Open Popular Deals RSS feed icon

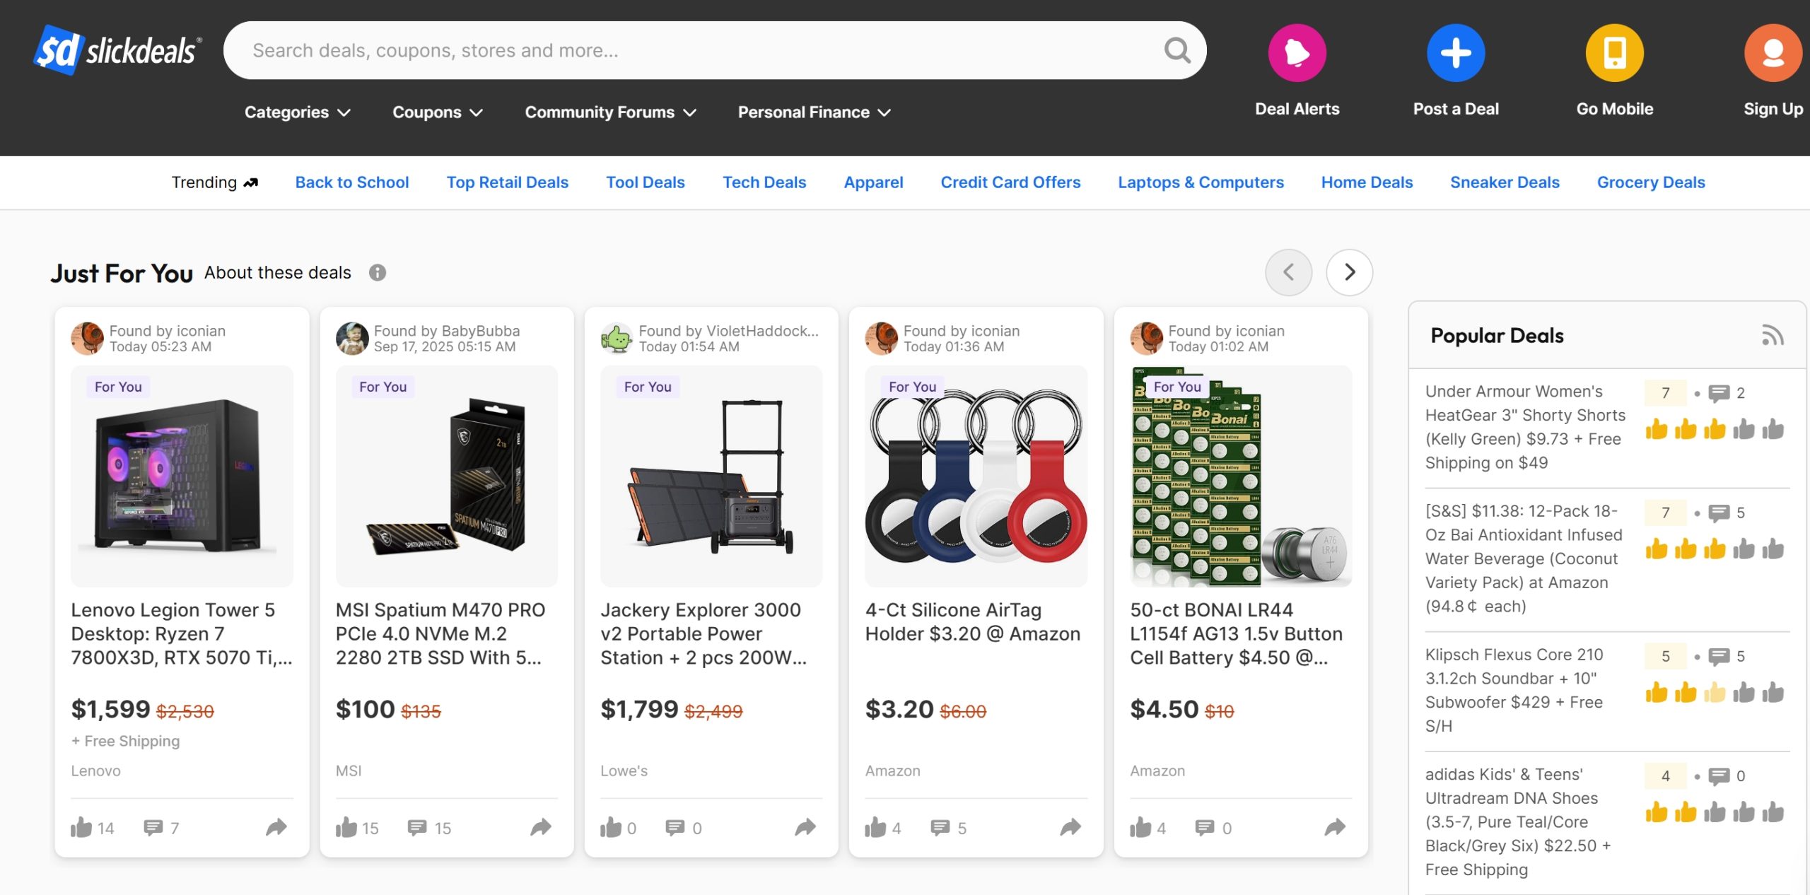1773,335
